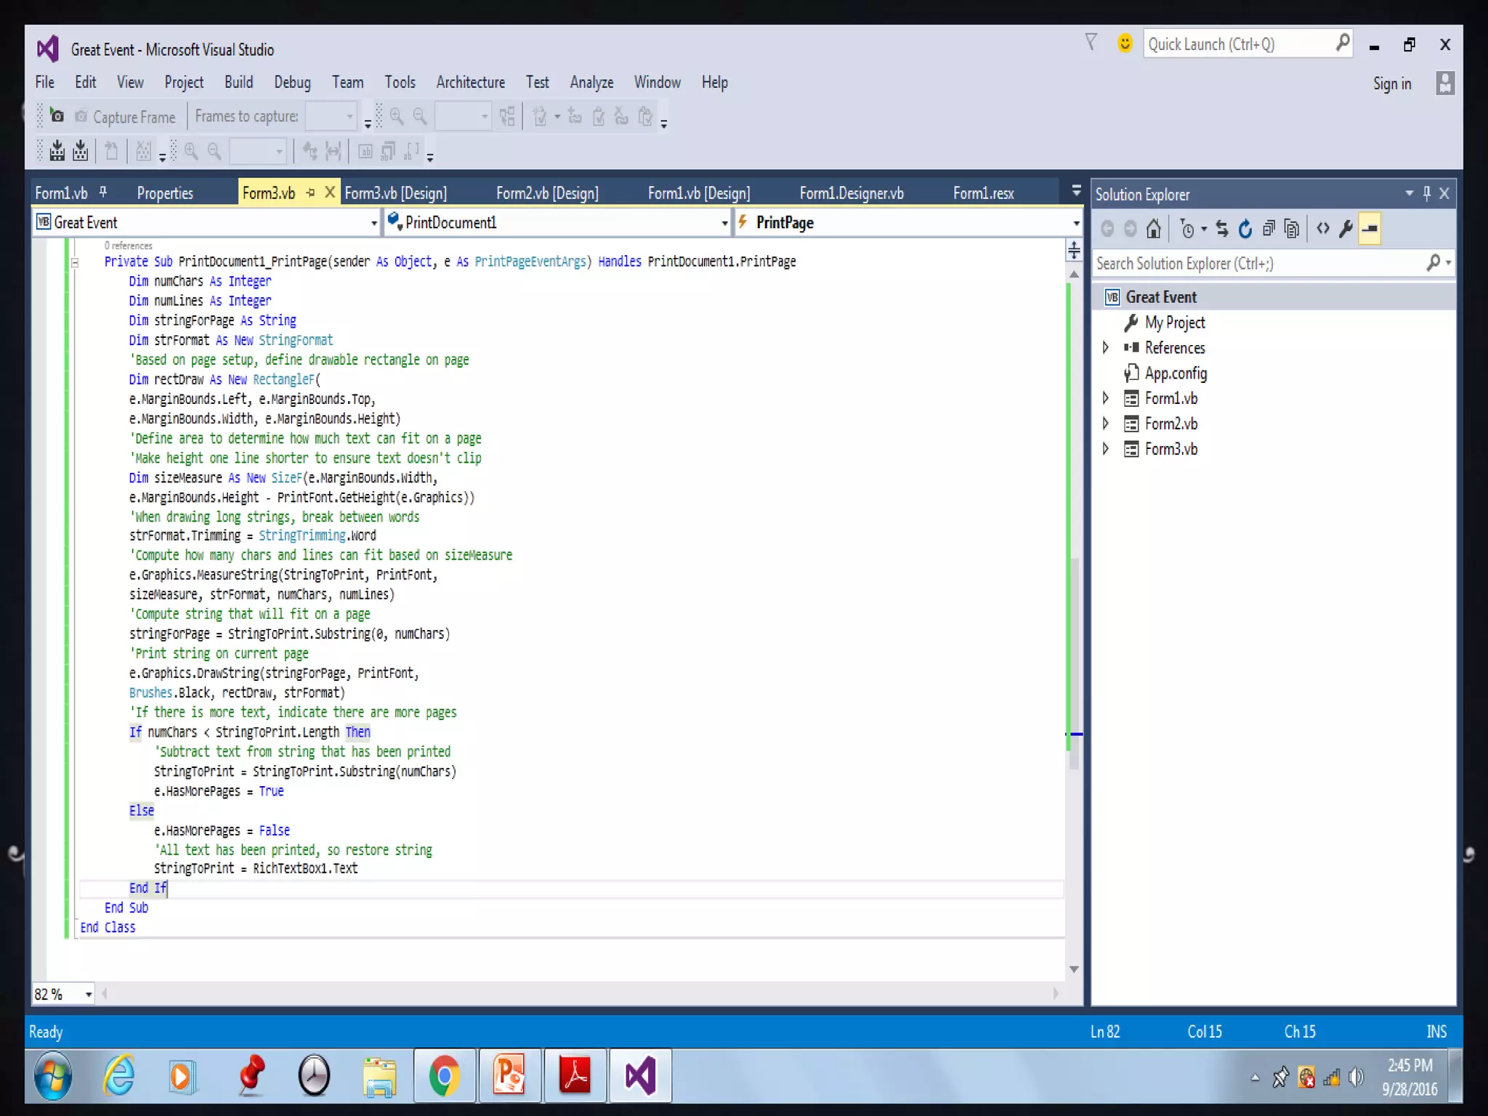Switch to the Form1.Designer.vb tab
The image size is (1488, 1116).
[852, 193]
